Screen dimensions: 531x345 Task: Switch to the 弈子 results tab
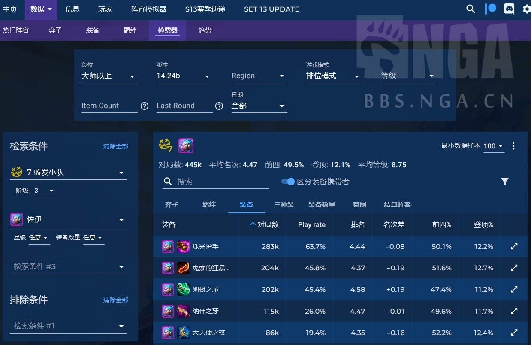(172, 205)
